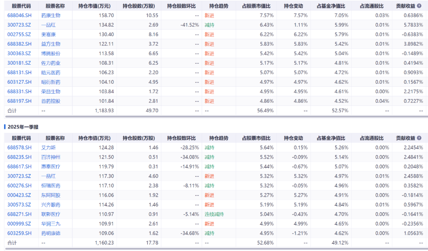This screenshot has height=251, width=428.
Task: Click 连续减持 trend in 联影医疗 row
Action: 214,214
